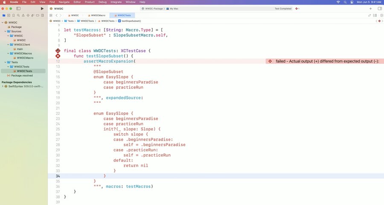Screen dimensions: 384x205
Task: Open the Test navigator diamond icon
Action: tap(28, 15)
